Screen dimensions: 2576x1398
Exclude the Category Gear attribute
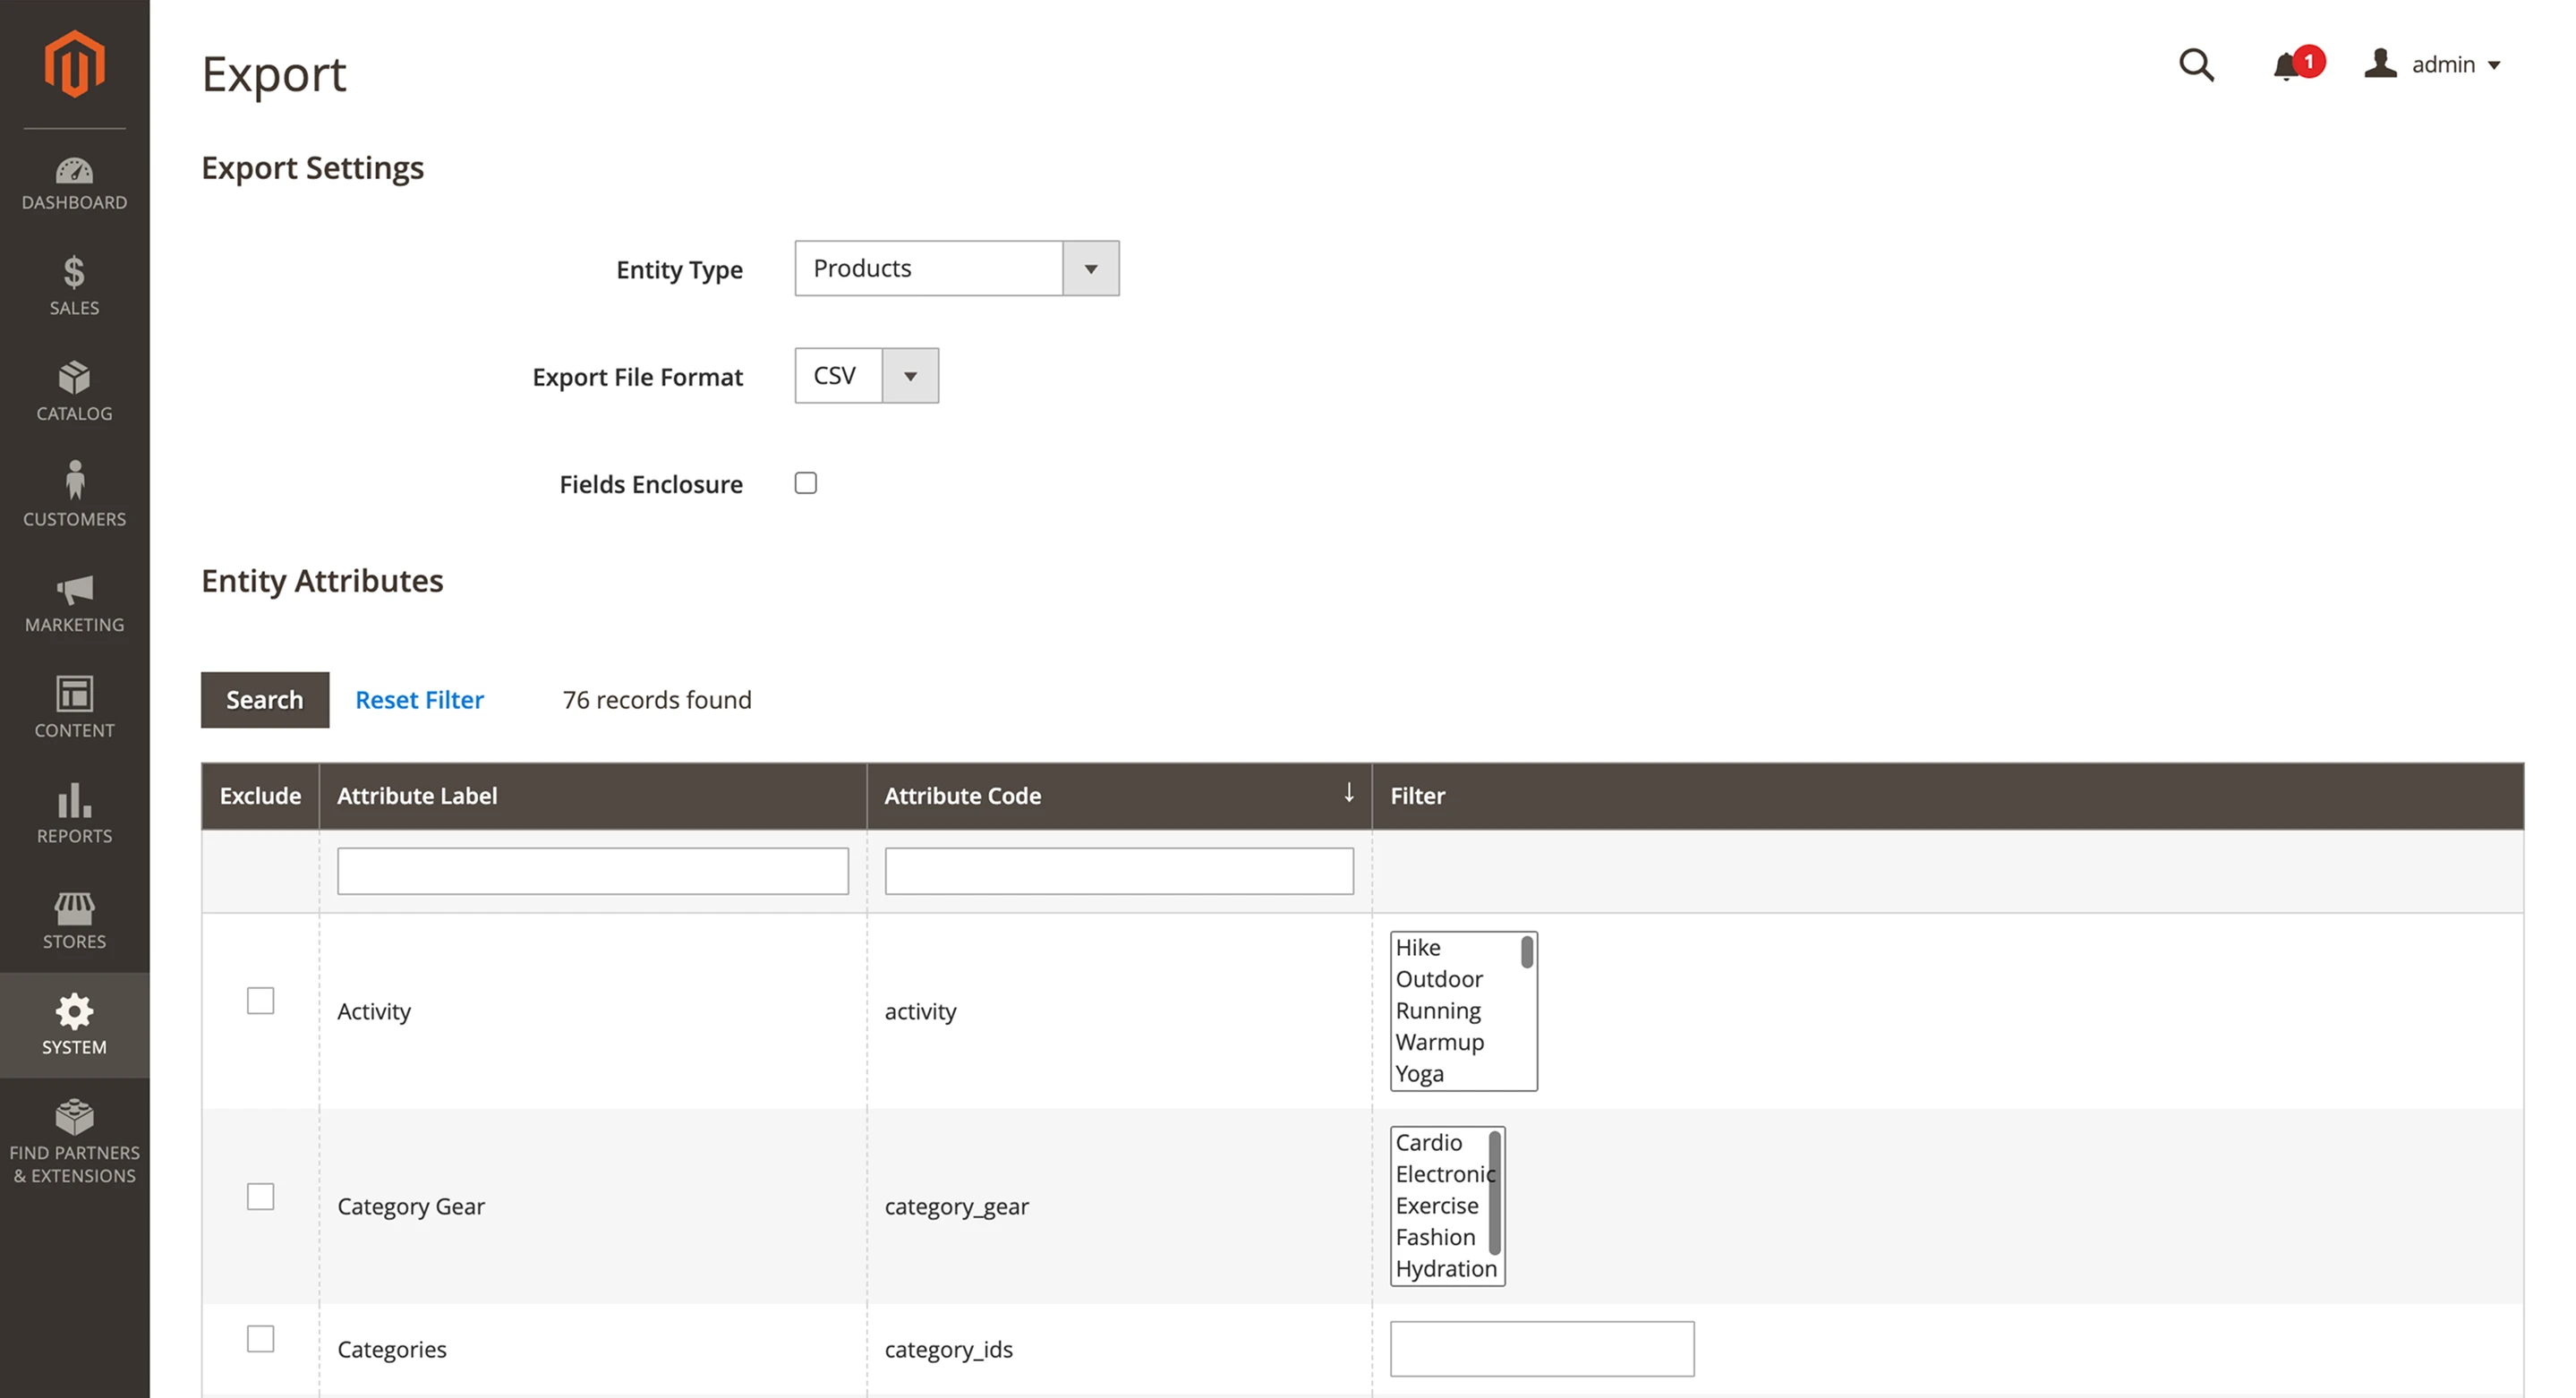click(260, 1195)
